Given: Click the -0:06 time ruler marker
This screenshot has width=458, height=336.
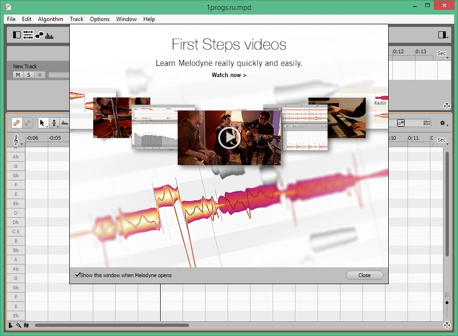Looking at the screenshot, I should 32,138.
